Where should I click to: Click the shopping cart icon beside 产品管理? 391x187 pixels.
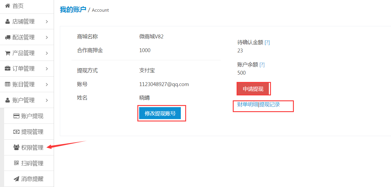tap(8, 53)
